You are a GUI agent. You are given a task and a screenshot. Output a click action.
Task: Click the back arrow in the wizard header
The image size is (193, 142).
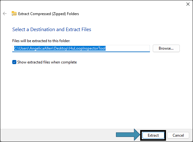5,14
